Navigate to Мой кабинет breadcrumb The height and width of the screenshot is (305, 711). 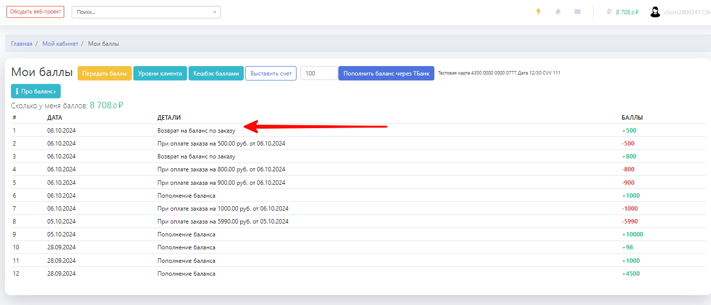(x=60, y=44)
